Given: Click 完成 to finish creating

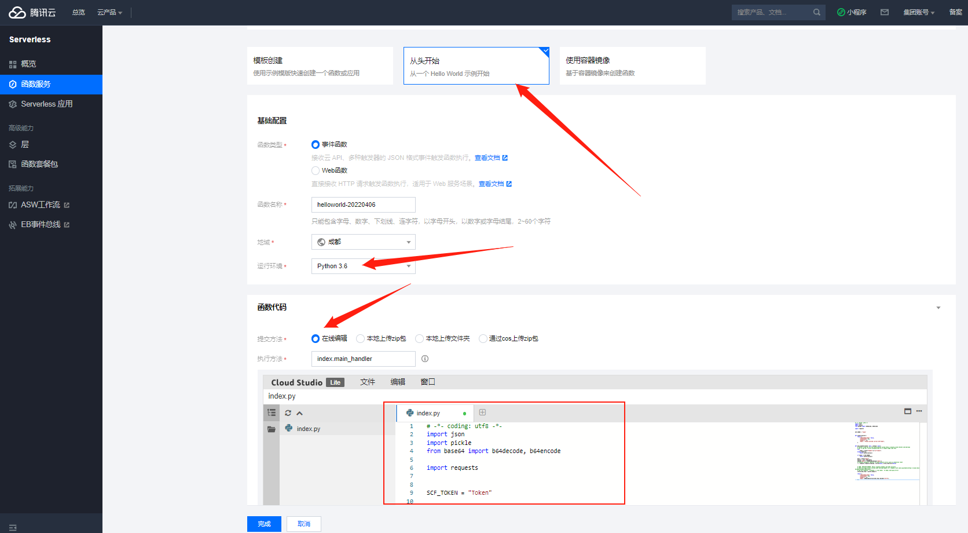Looking at the screenshot, I should click(x=264, y=524).
